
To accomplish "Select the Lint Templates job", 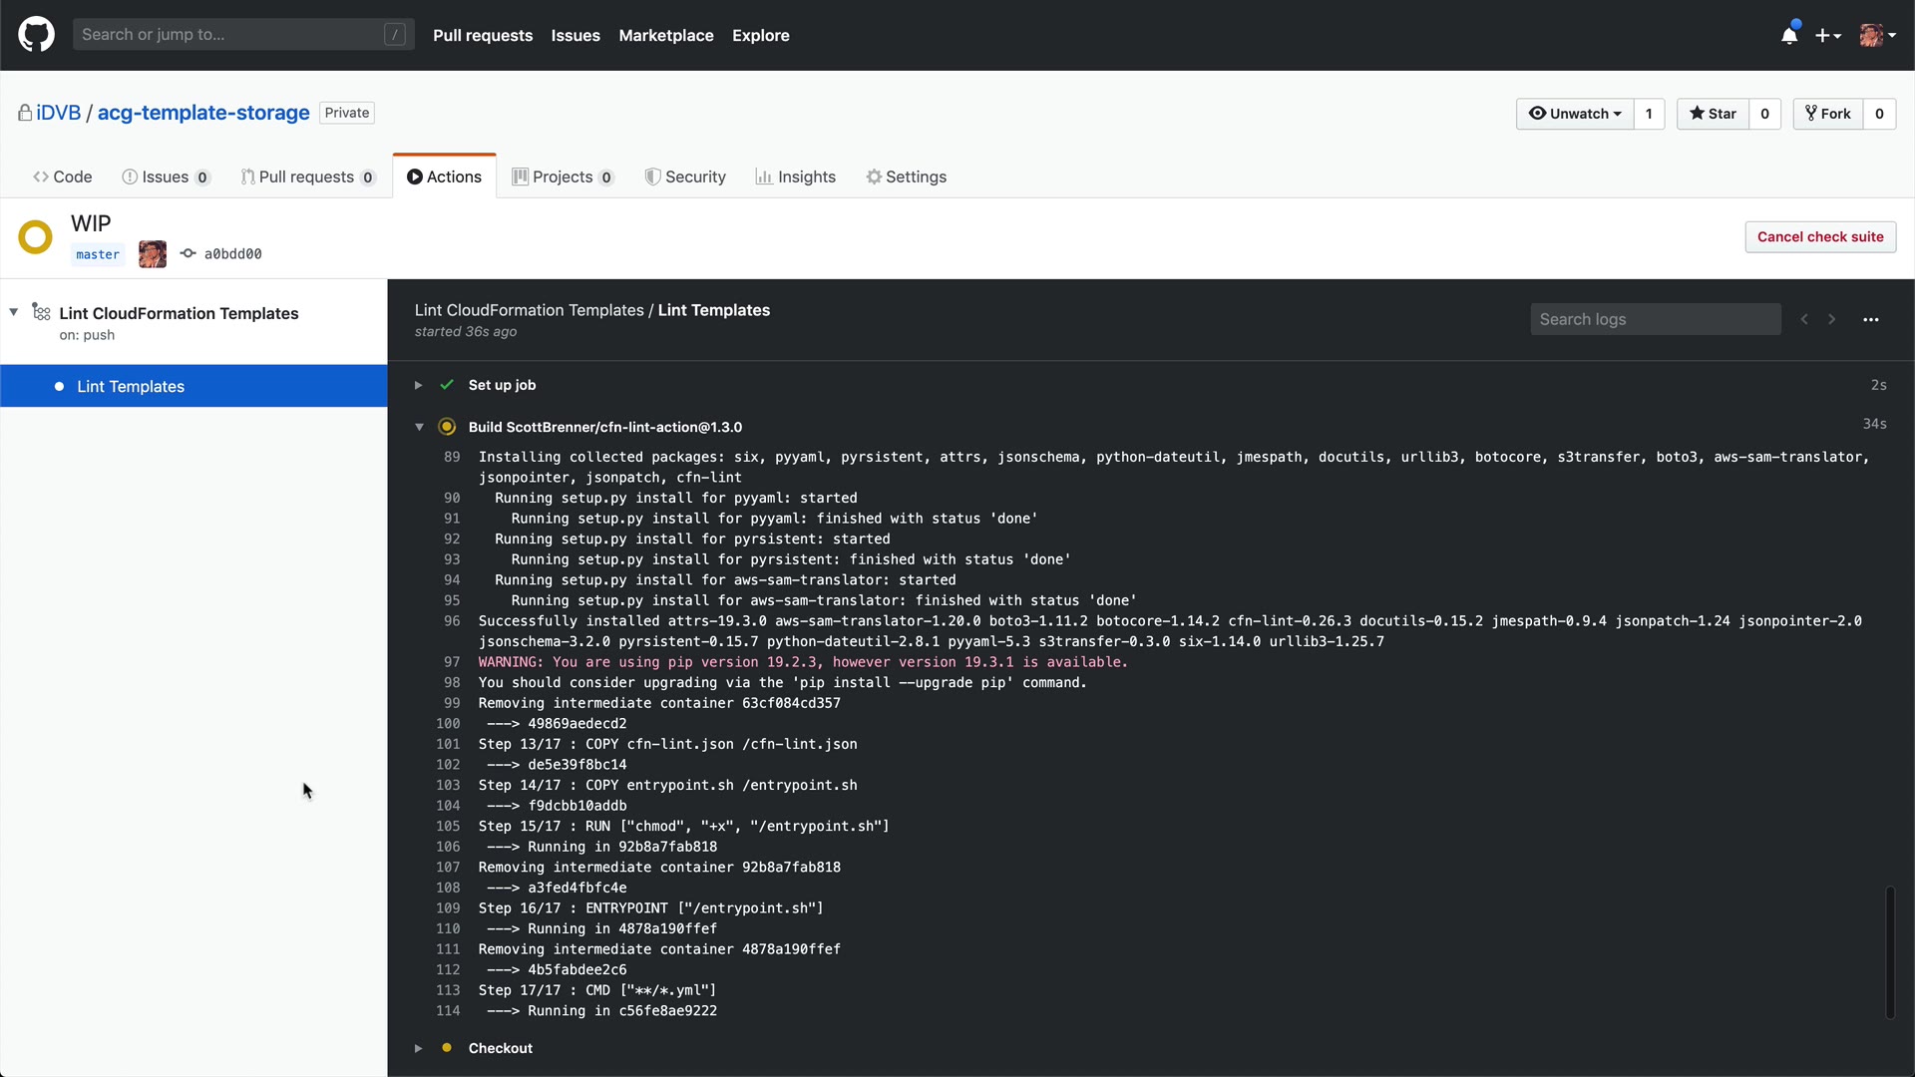I will (131, 386).
